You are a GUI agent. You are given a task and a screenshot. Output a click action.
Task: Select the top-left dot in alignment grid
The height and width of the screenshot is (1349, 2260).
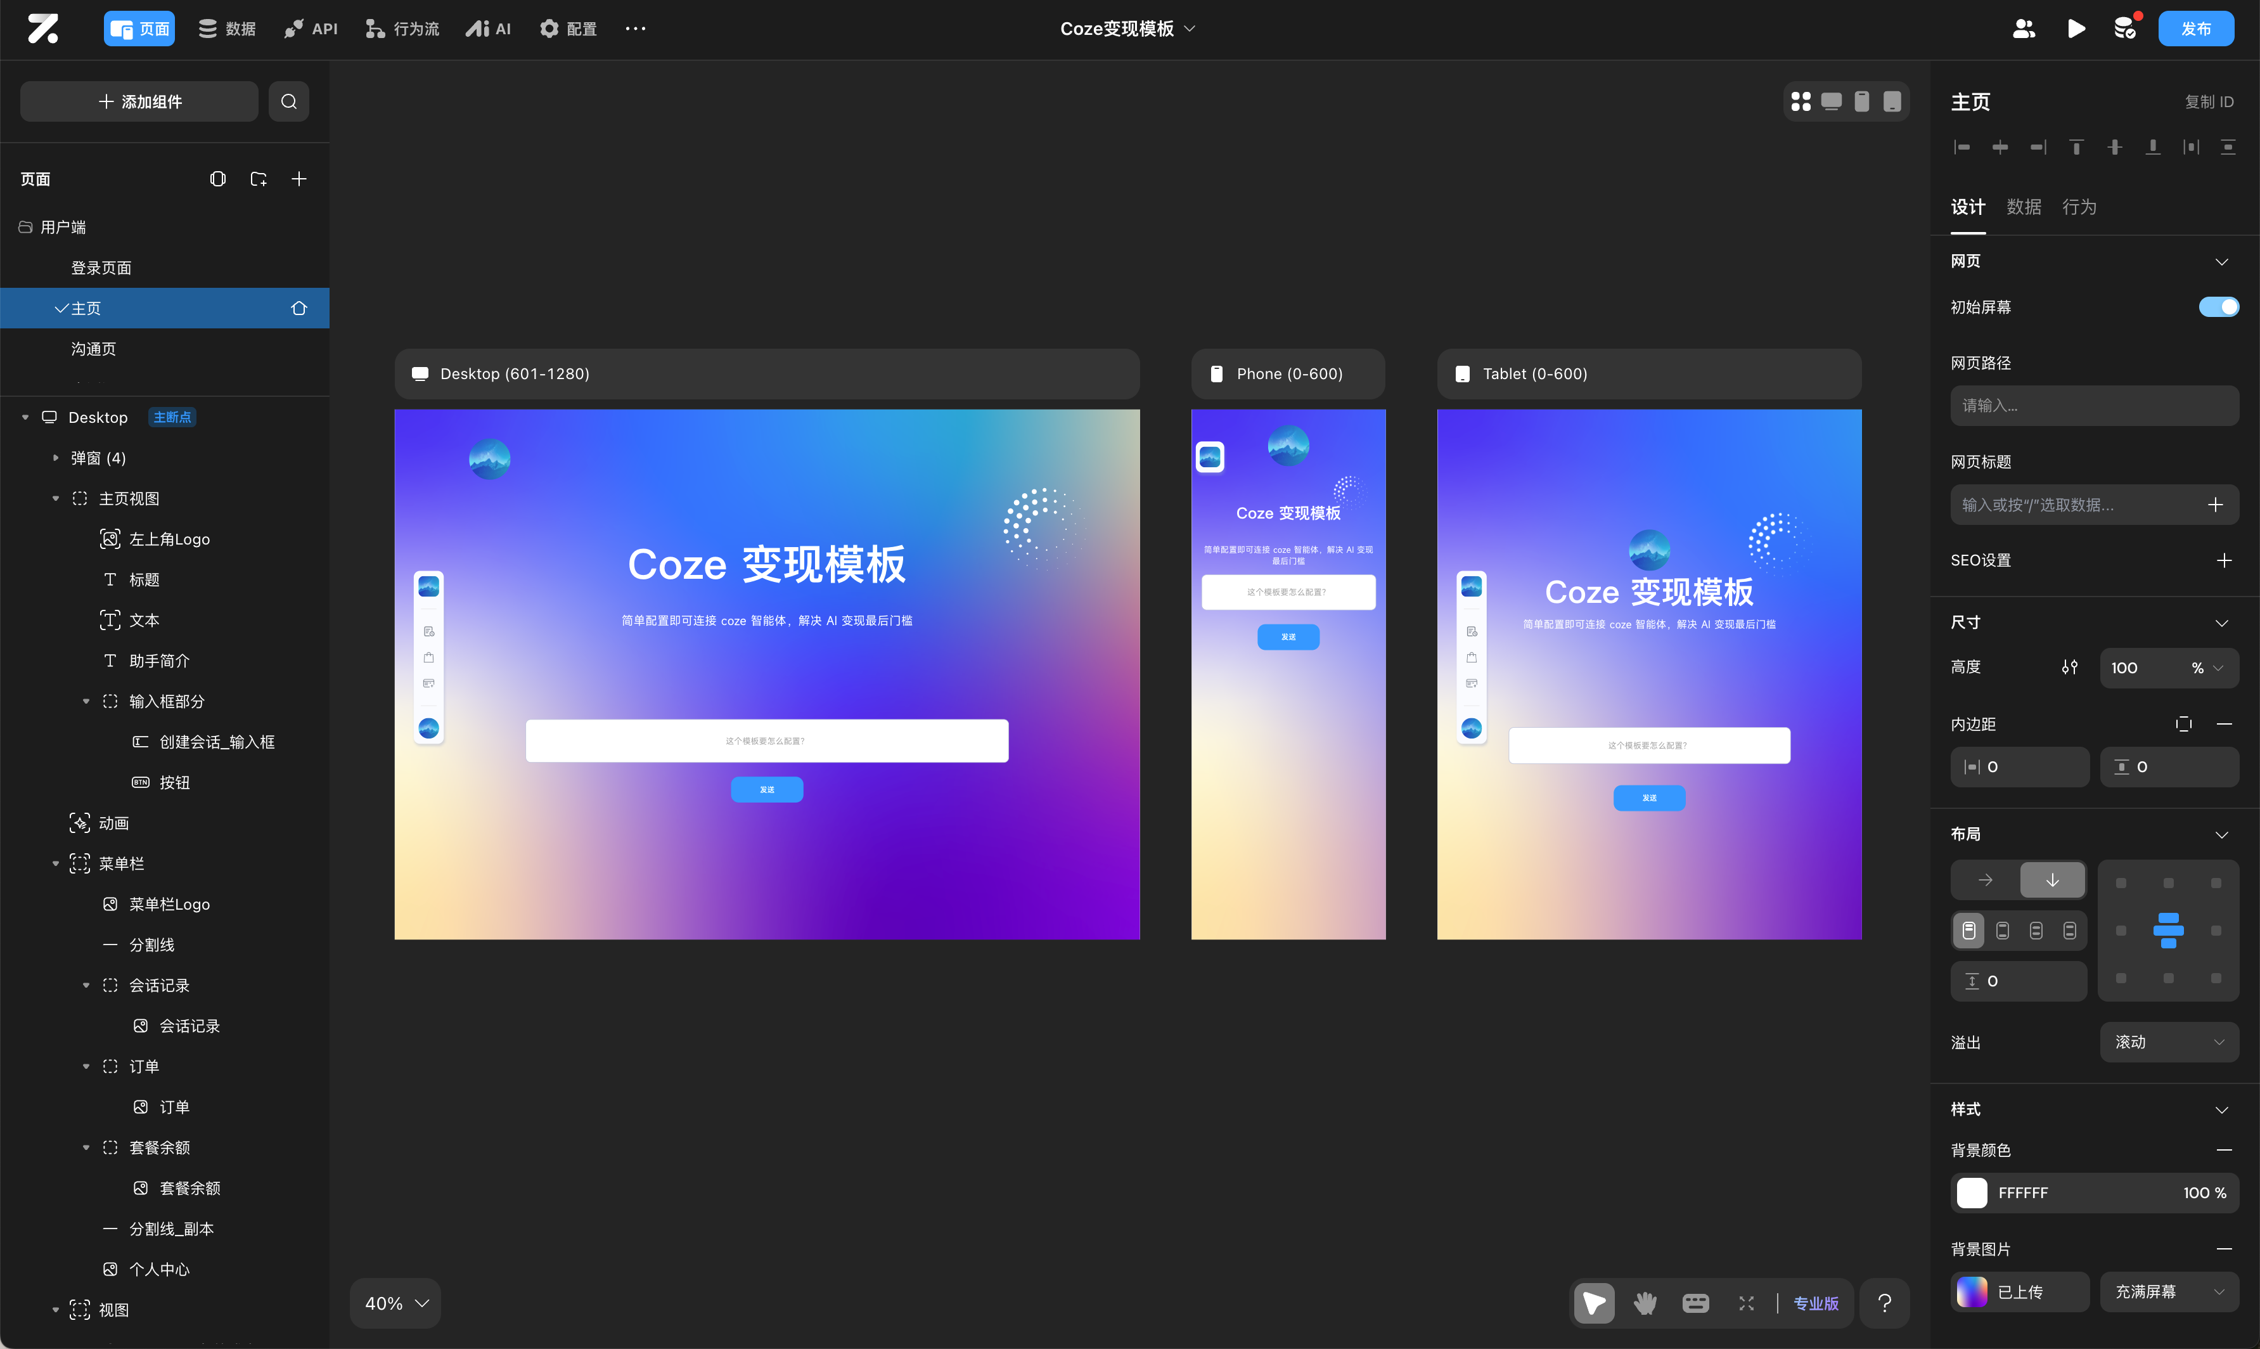coord(2121,884)
